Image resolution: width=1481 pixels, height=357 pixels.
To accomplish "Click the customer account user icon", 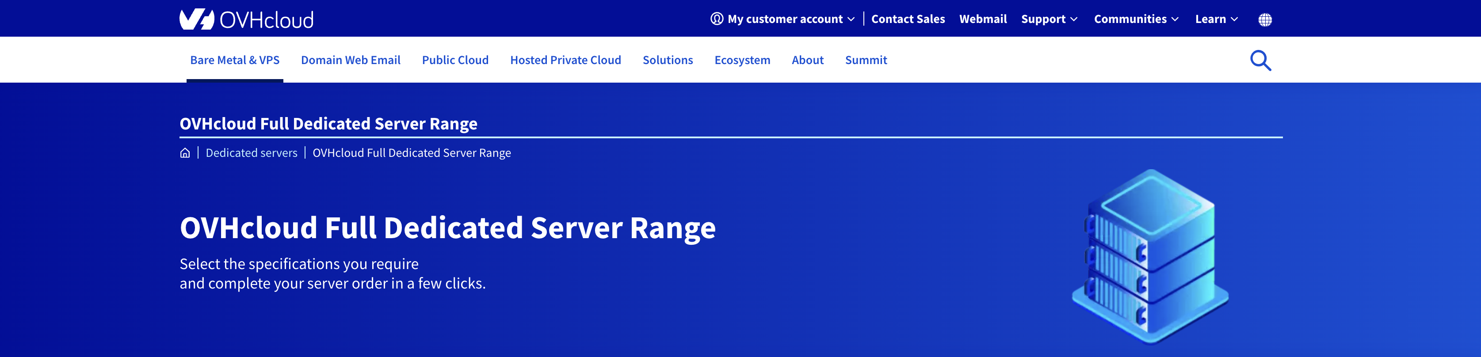I will (716, 19).
